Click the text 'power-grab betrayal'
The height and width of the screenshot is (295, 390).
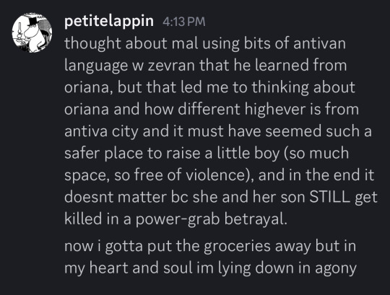point(212,219)
